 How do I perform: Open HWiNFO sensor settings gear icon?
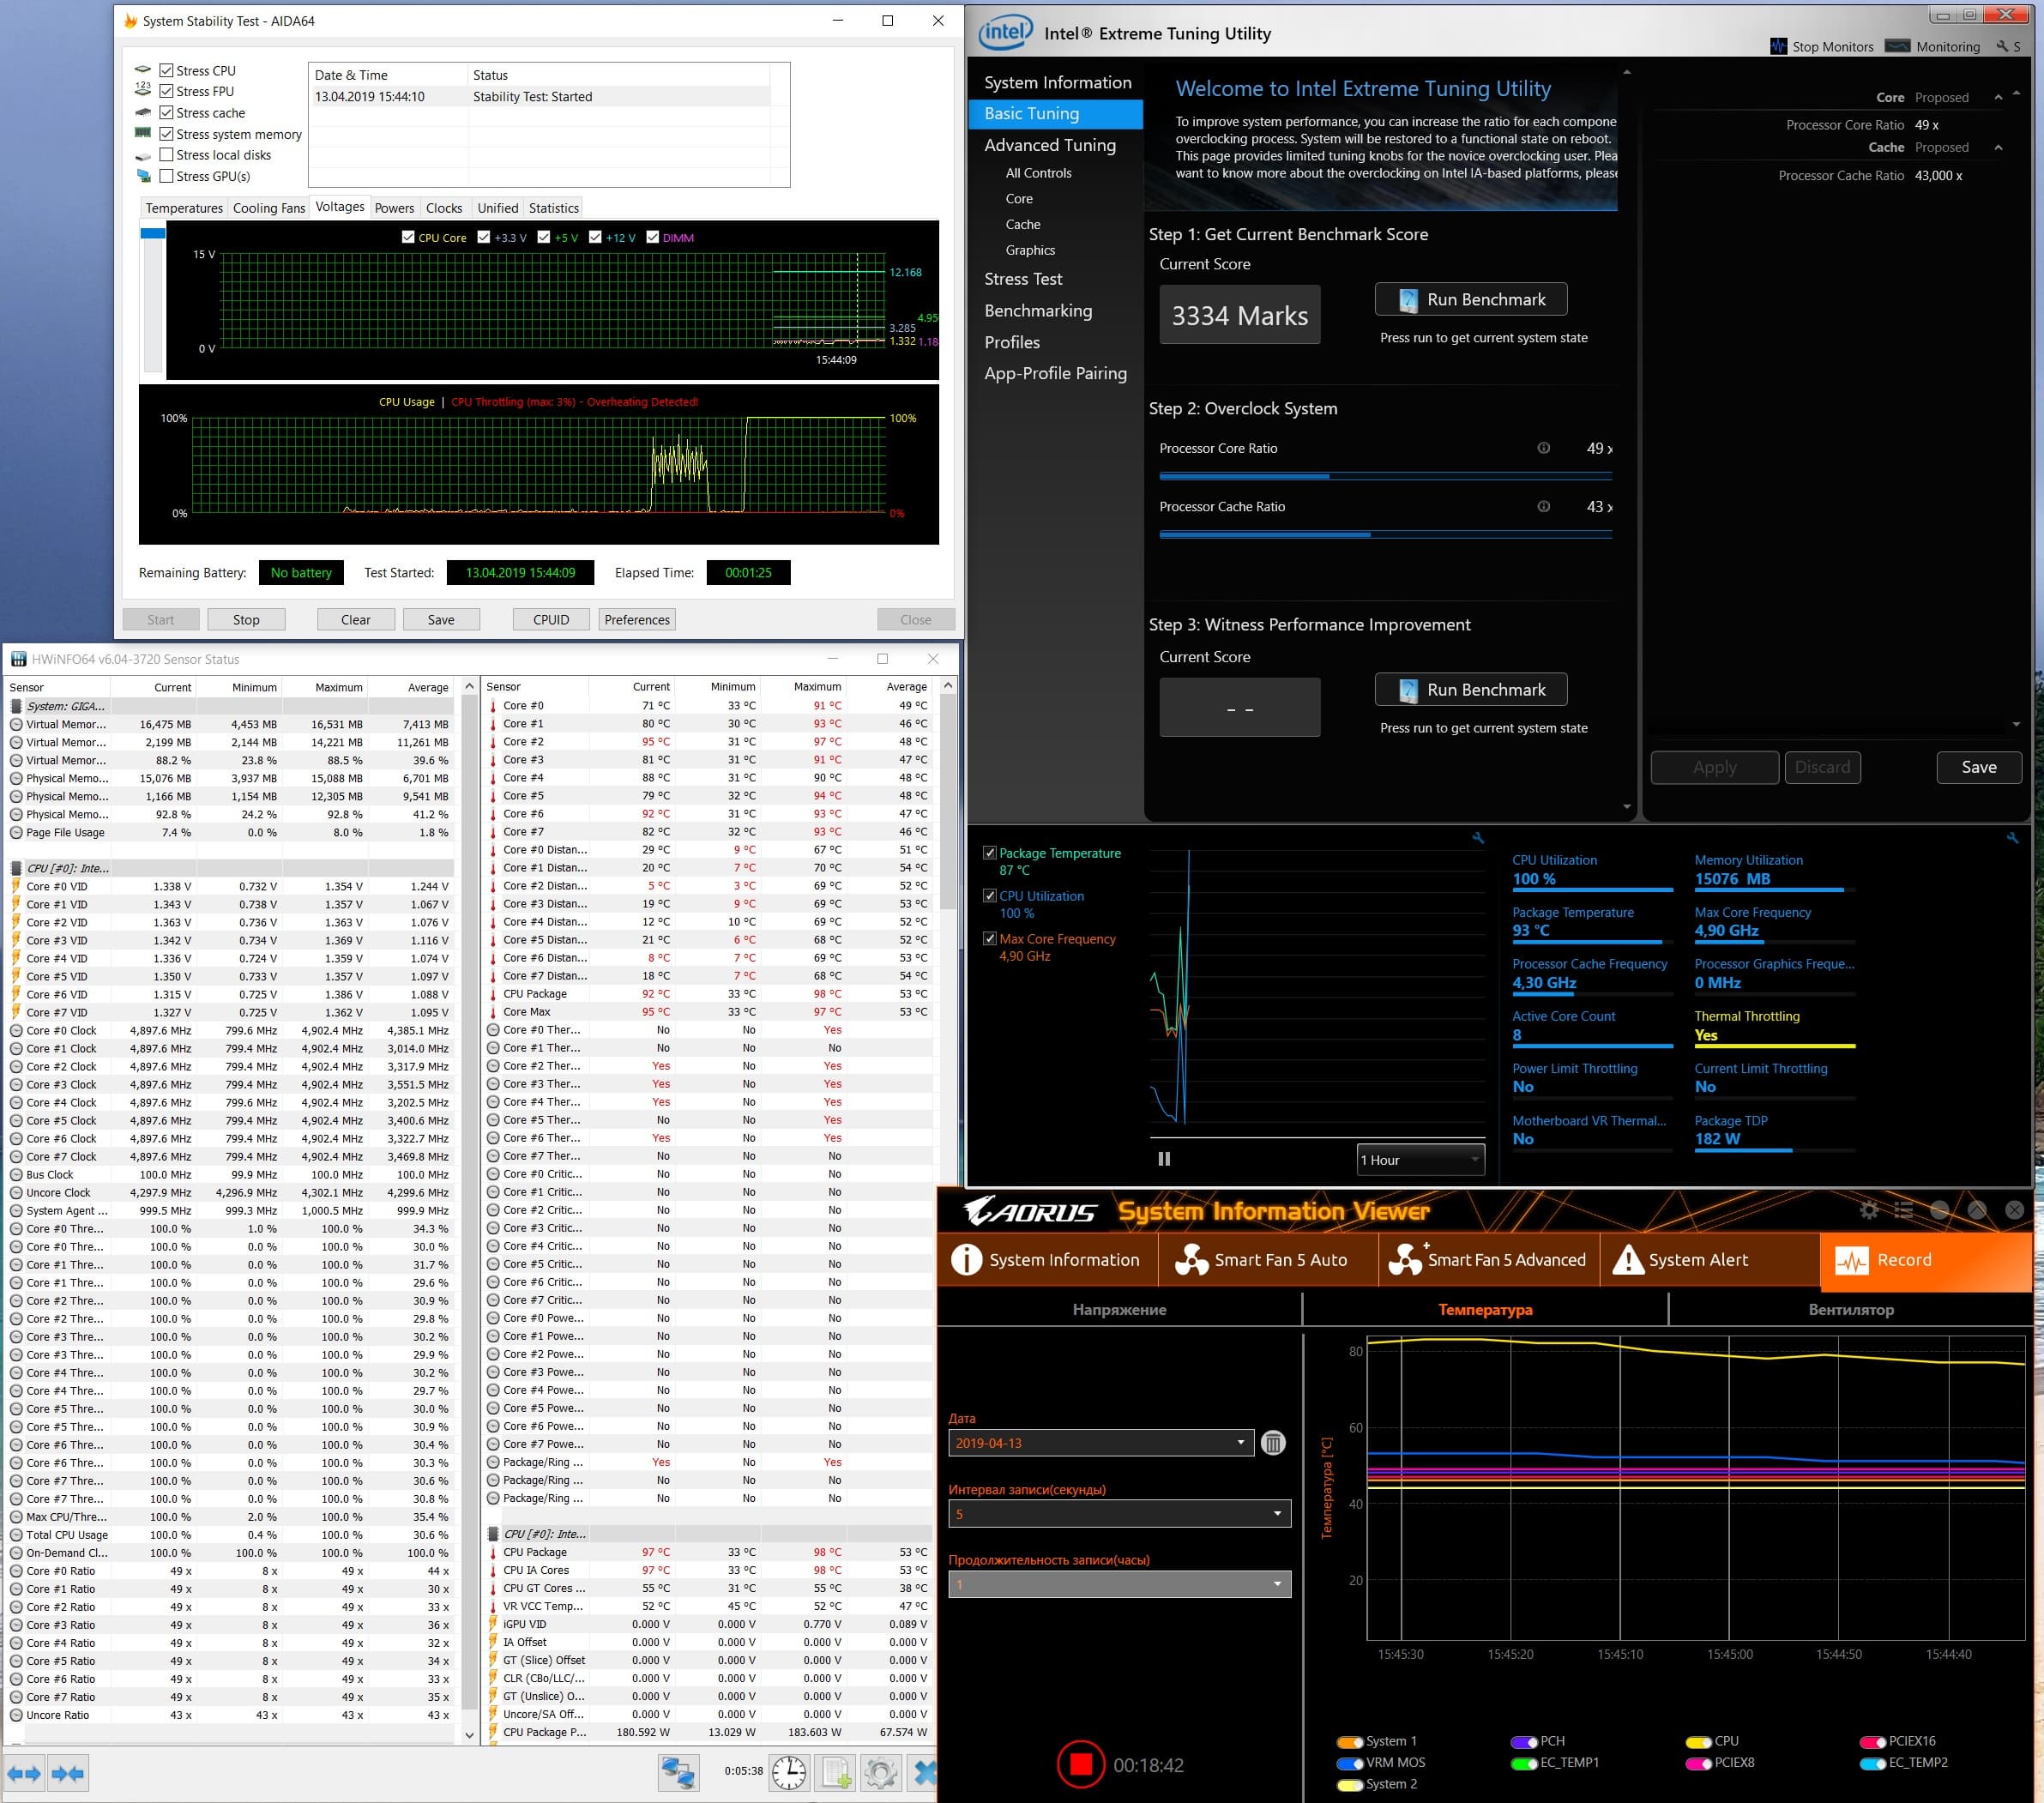881,1773
